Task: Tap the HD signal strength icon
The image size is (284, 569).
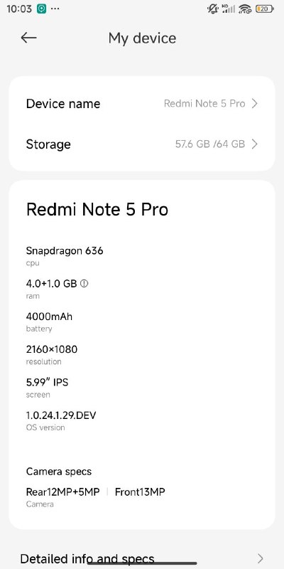Action: (229, 9)
